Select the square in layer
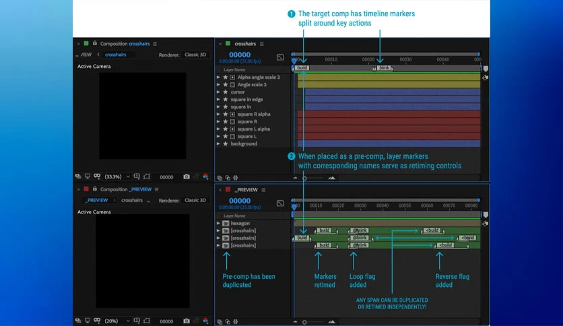 coord(240,106)
